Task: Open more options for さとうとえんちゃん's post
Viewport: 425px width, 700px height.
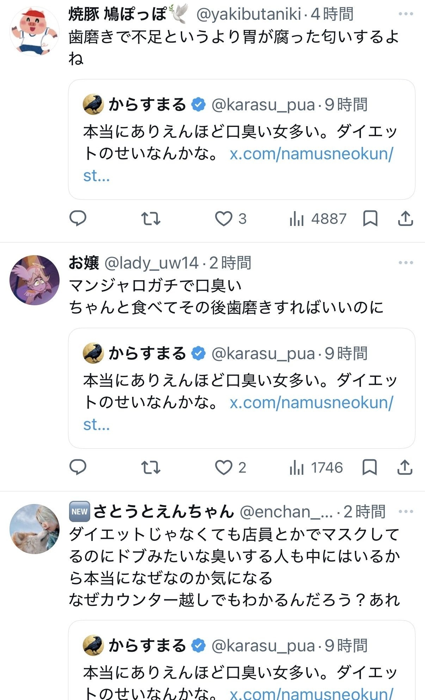Action: pyautogui.click(x=406, y=511)
